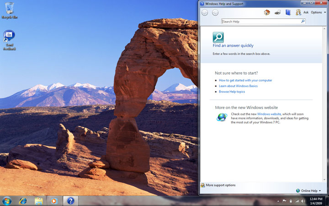Minimize the Help and Support window
Screen dimensions: 329x206
[304, 3]
